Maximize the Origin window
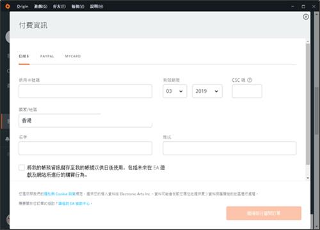320x230 pixels. pyautogui.click(x=303, y=6)
